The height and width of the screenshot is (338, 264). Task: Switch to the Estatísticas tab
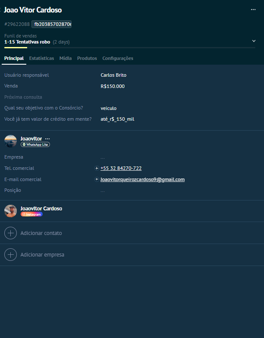pos(41,58)
